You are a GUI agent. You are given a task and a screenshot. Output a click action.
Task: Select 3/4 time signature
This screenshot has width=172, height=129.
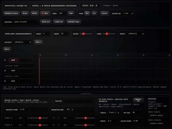click(x=94, y=13)
